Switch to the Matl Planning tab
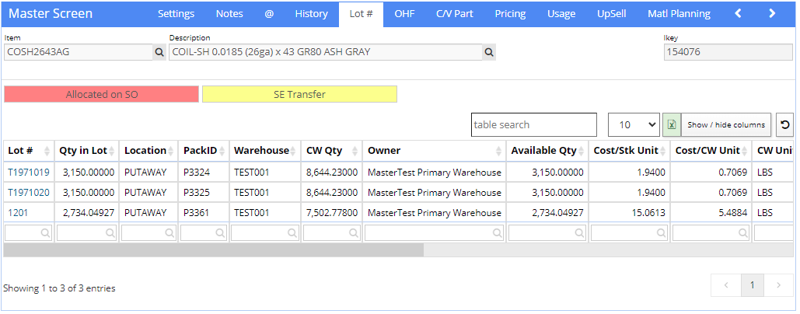This screenshot has height=314, width=800. (x=679, y=14)
